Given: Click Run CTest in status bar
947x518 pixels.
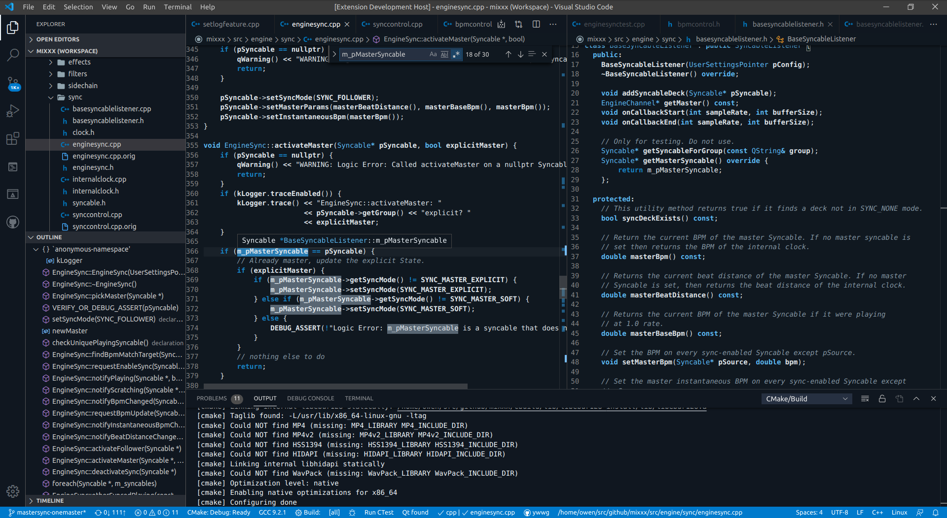Looking at the screenshot, I should click(x=379, y=513).
